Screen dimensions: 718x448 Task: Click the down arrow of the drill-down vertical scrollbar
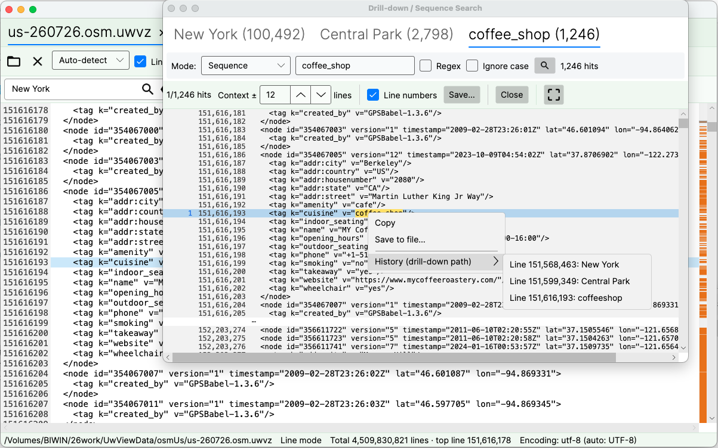683,348
